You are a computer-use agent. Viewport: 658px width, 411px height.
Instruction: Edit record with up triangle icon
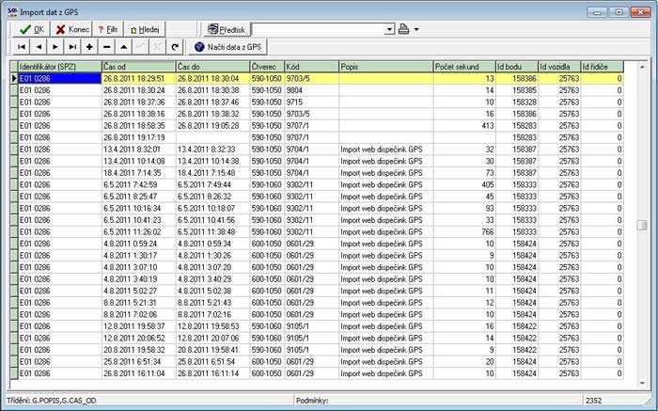click(123, 47)
